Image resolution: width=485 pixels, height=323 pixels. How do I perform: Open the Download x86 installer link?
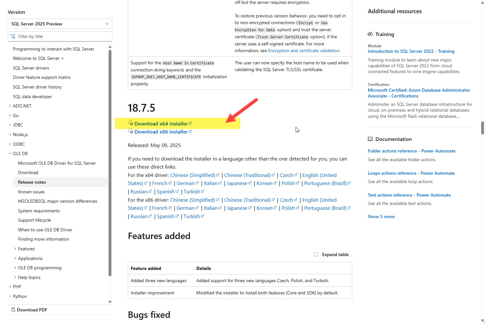click(x=161, y=132)
